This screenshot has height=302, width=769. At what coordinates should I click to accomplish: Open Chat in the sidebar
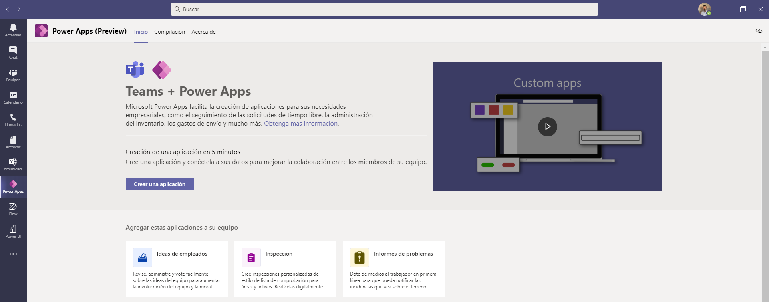pyautogui.click(x=13, y=52)
